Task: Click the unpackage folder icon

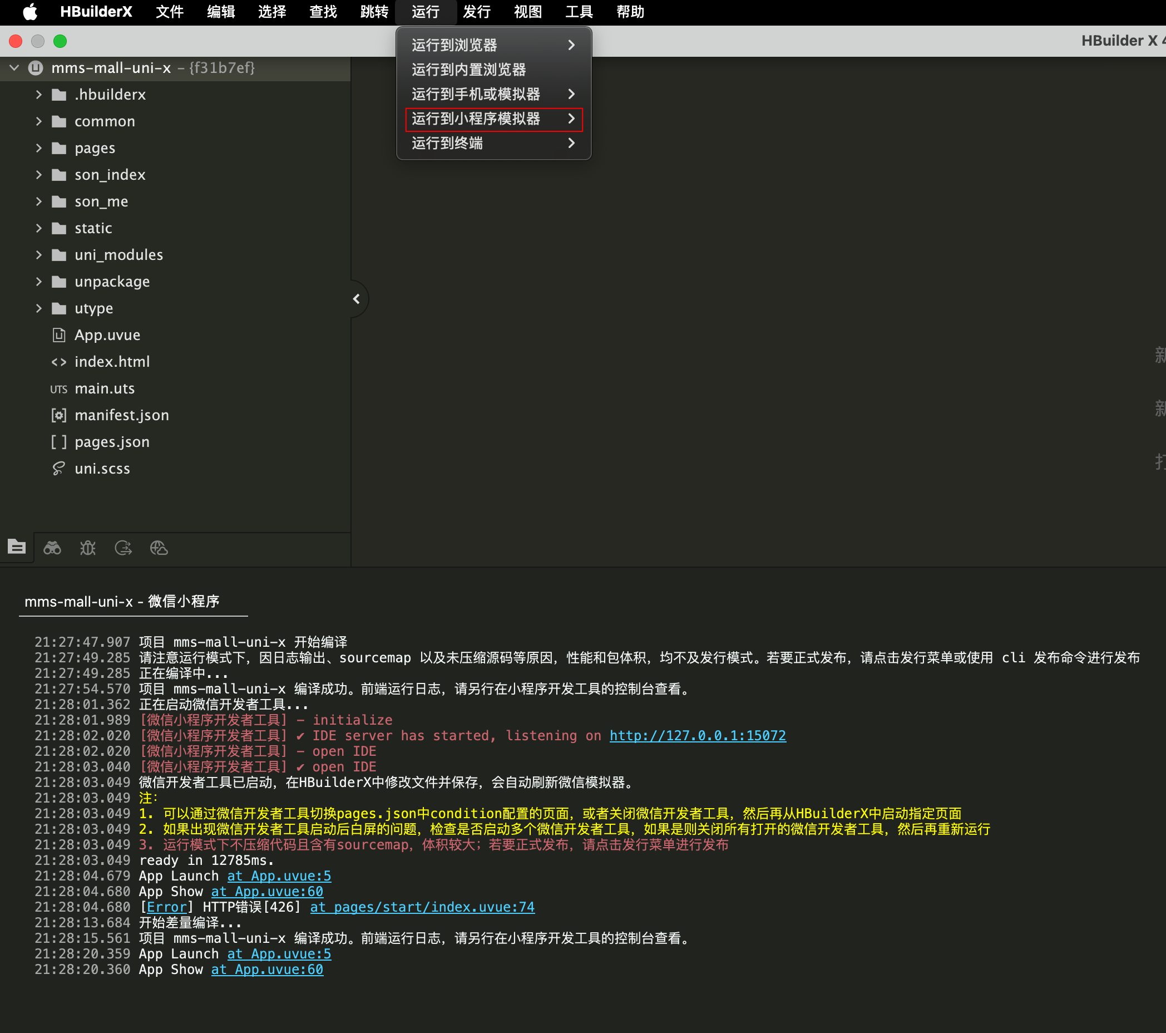Action: (x=59, y=282)
